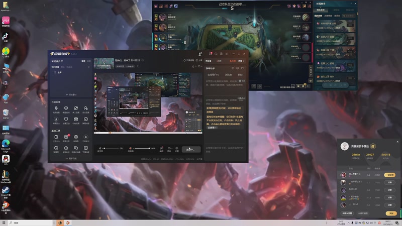The image size is (402, 226).
Task: Click the yellow like-all button in teammate list
Action: tap(389, 175)
